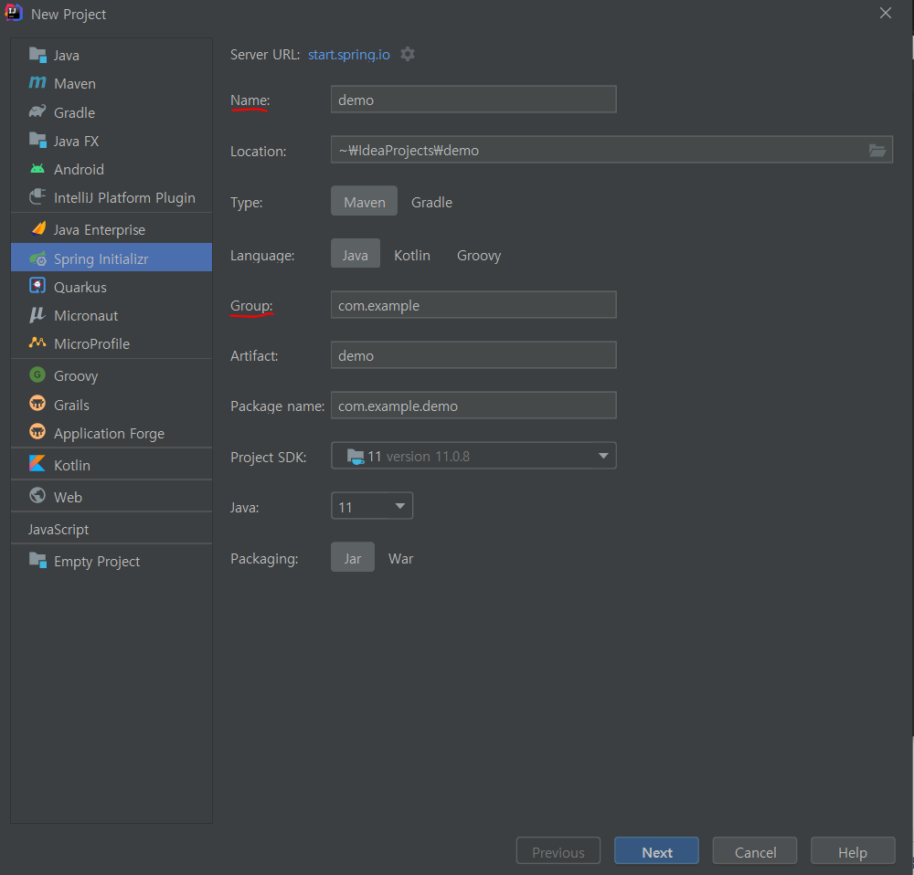Open start.spring.io server link
The height and width of the screenshot is (875, 914).
tap(348, 54)
